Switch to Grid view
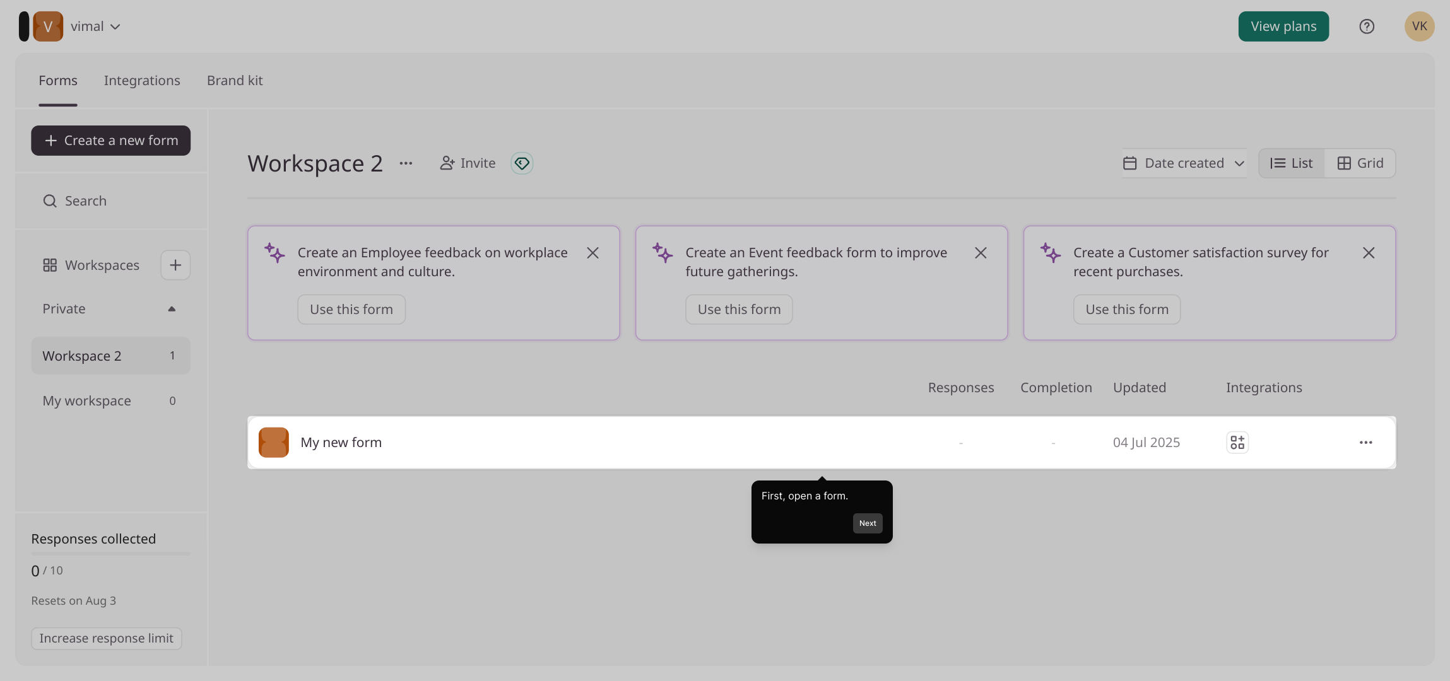 click(1360, 163)
